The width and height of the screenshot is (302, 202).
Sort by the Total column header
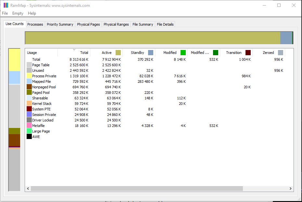[74, 53]
